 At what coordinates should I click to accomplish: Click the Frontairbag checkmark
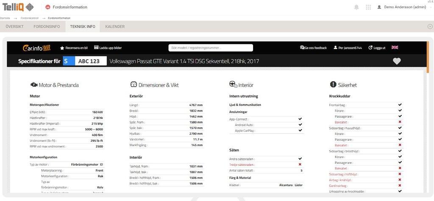(x=400, y=105)
